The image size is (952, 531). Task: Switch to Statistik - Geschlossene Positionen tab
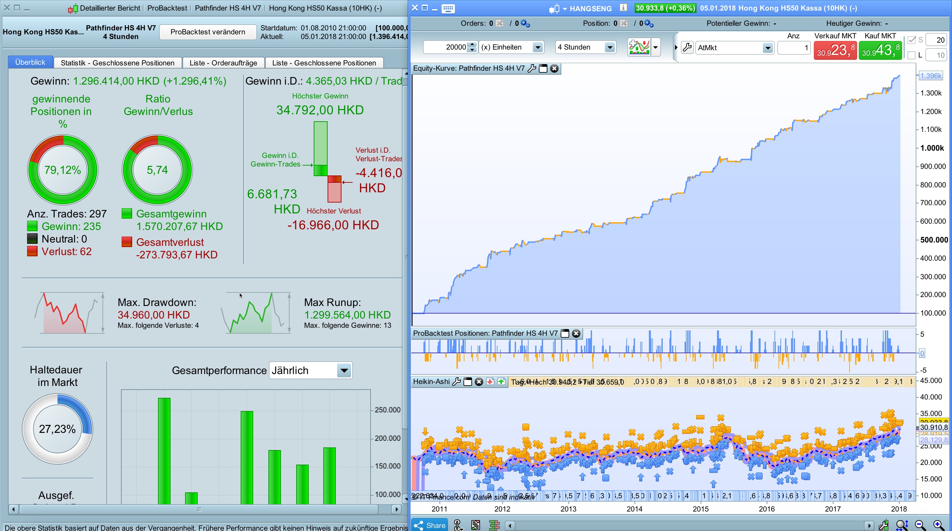tap(118, 63)
